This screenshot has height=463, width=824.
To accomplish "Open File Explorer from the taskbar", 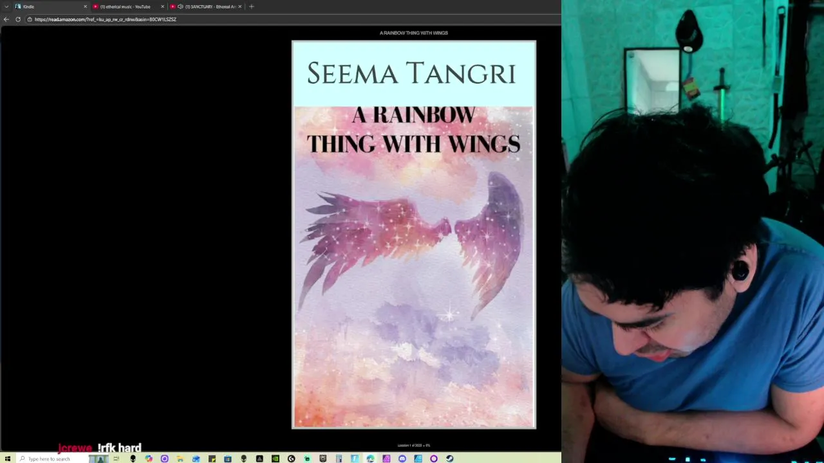I will (180, 458).
